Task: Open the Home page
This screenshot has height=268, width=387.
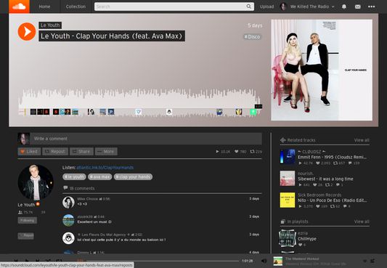Action: click(44, 7)
